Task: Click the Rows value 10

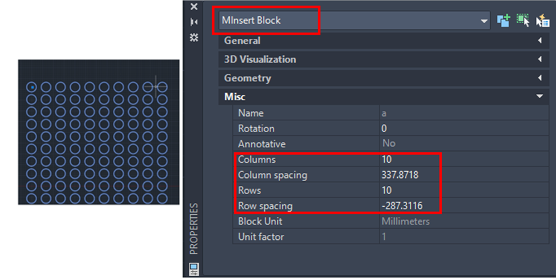Action: (x=387, y=190)
